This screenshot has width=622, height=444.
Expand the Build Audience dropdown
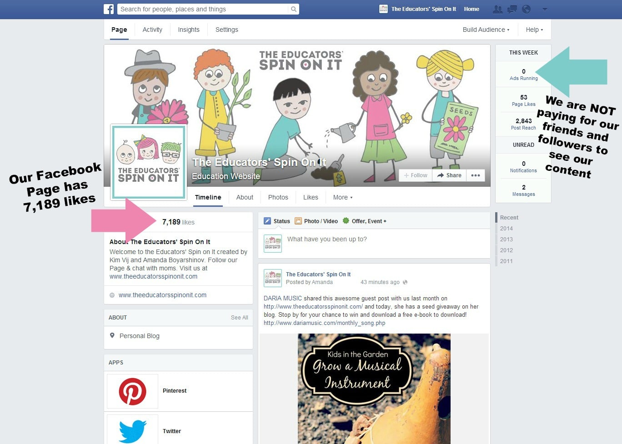click(486, 30)
